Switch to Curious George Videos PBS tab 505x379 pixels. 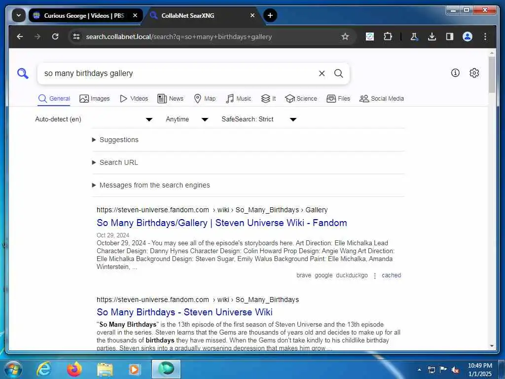84,15
